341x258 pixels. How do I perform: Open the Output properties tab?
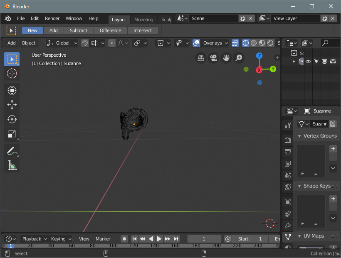click(x=288, y=152)
